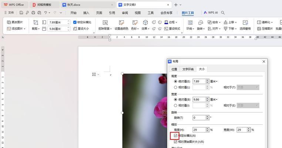This screenshot has height=148, width=282.
Task: Open WPS AI from the menu bar
Action: click(211, 13)
